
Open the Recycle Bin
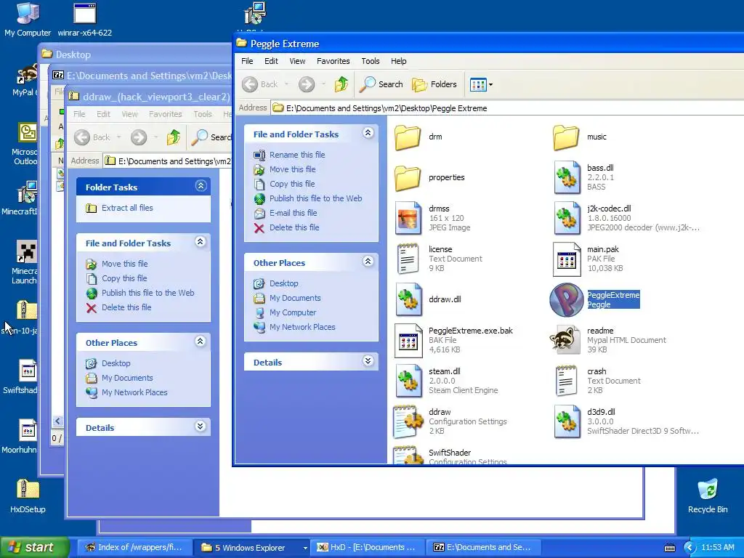(x=708, y=496)
